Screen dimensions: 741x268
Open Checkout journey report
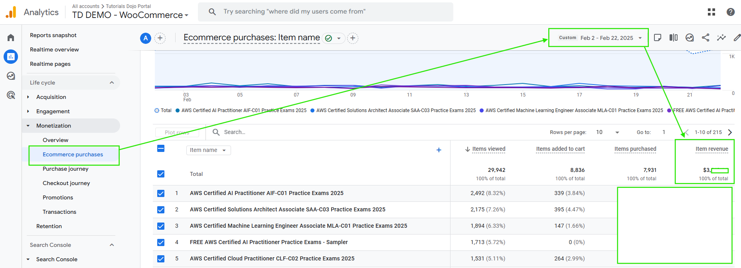pos(66,183)
